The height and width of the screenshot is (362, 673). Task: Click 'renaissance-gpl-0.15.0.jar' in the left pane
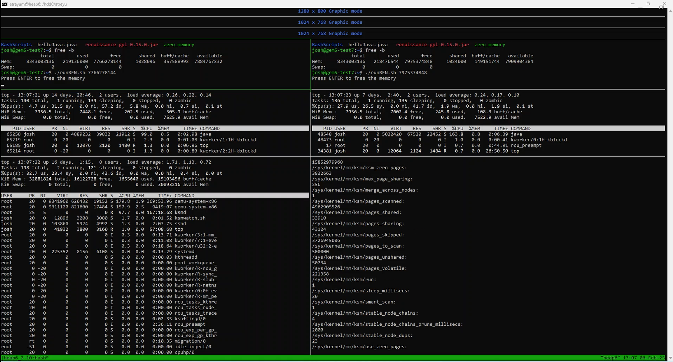122,45
